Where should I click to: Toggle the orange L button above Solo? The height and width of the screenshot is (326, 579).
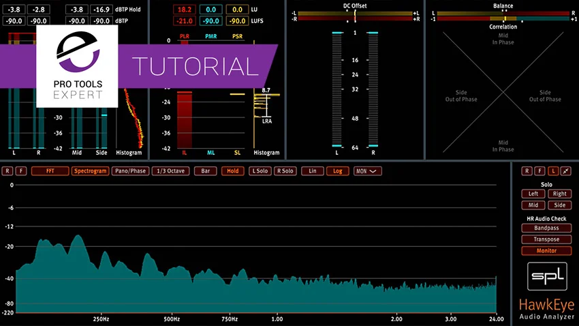tap(553, 171)
